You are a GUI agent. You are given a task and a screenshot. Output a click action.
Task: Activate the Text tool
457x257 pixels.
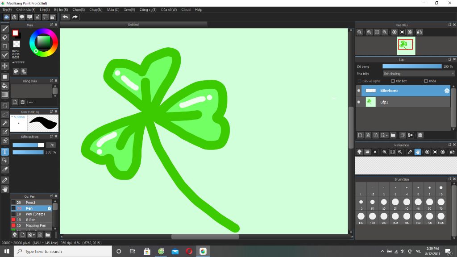[x=5, y=152]
